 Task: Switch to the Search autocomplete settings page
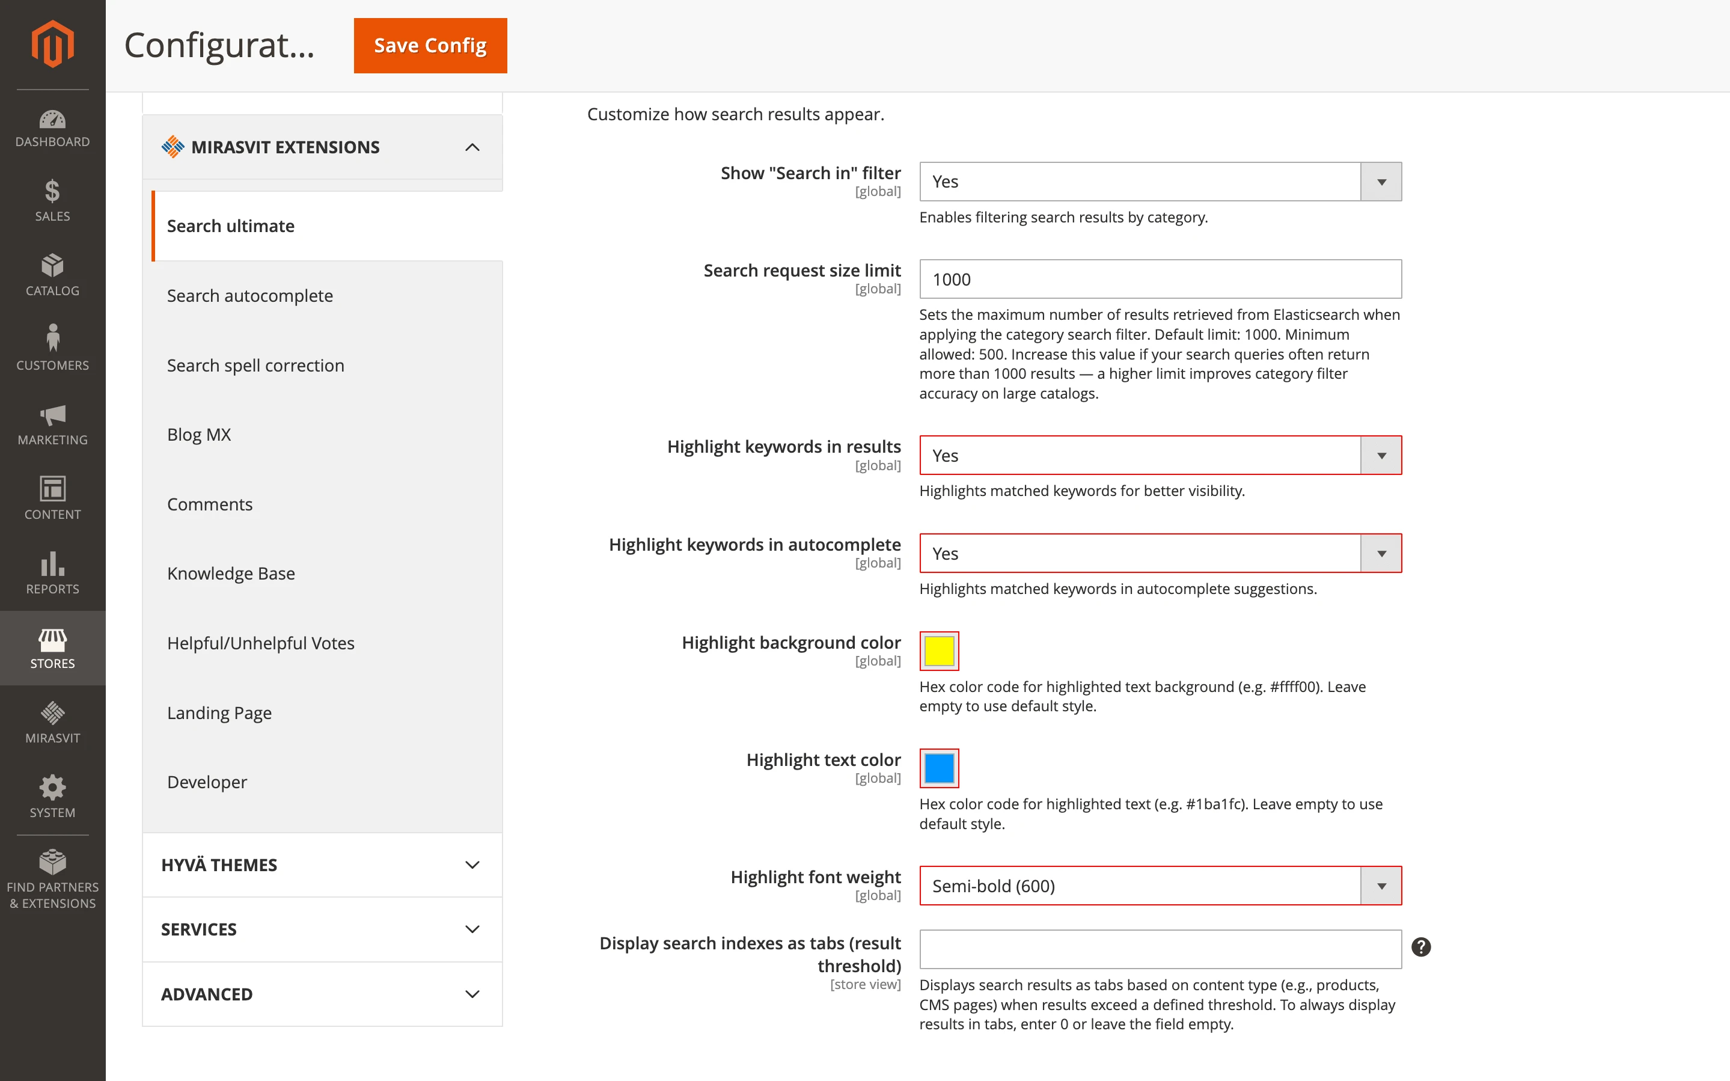pyautogui.click(x=249, y=295)
